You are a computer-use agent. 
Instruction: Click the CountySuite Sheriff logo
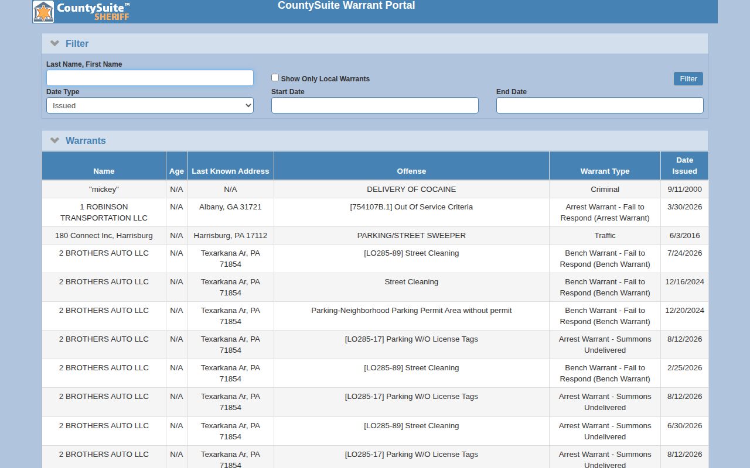[x=81, y=11]
